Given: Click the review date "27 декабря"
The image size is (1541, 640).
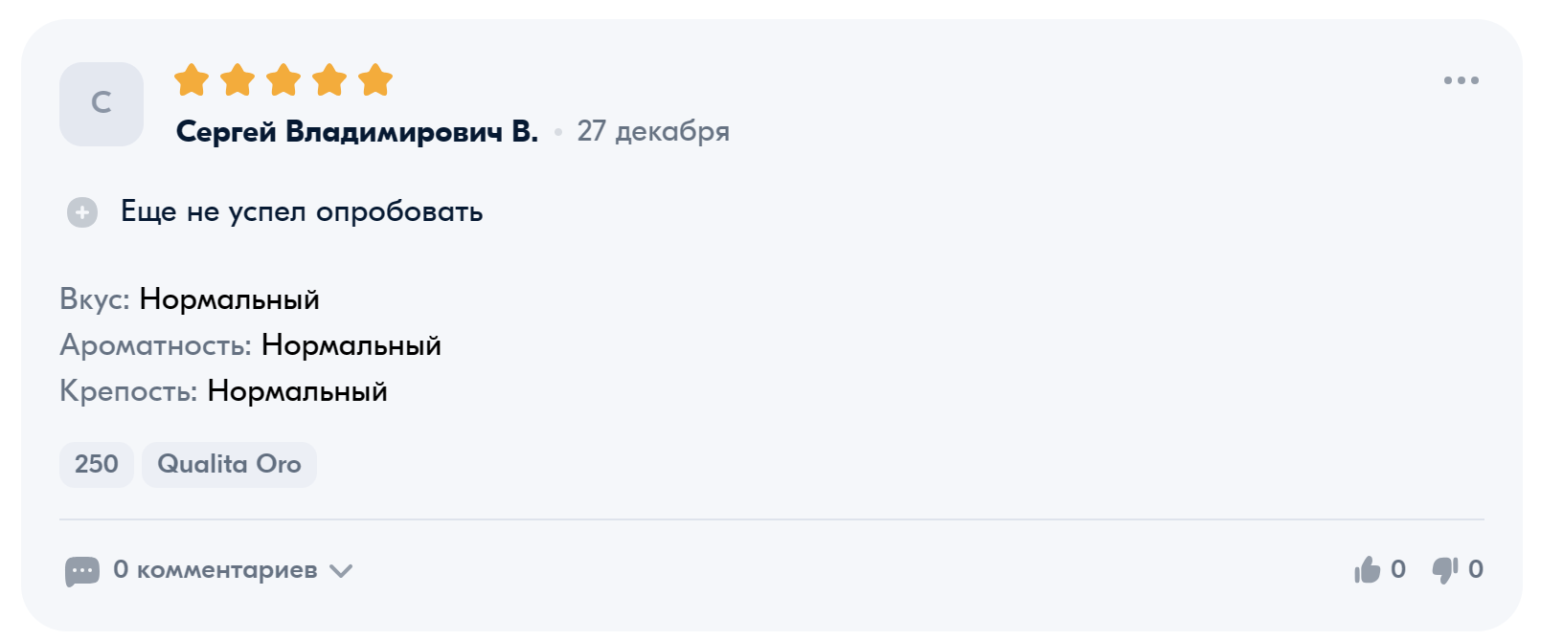Looking at the screenshot, I should pos(653,131).
